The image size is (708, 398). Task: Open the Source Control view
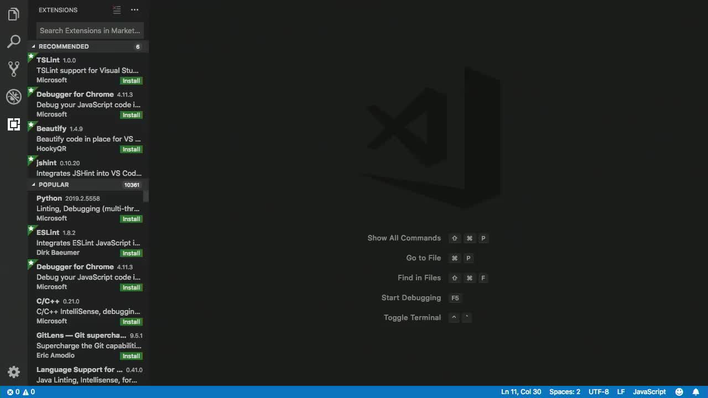pyautogui.click(x=13, y=69)
